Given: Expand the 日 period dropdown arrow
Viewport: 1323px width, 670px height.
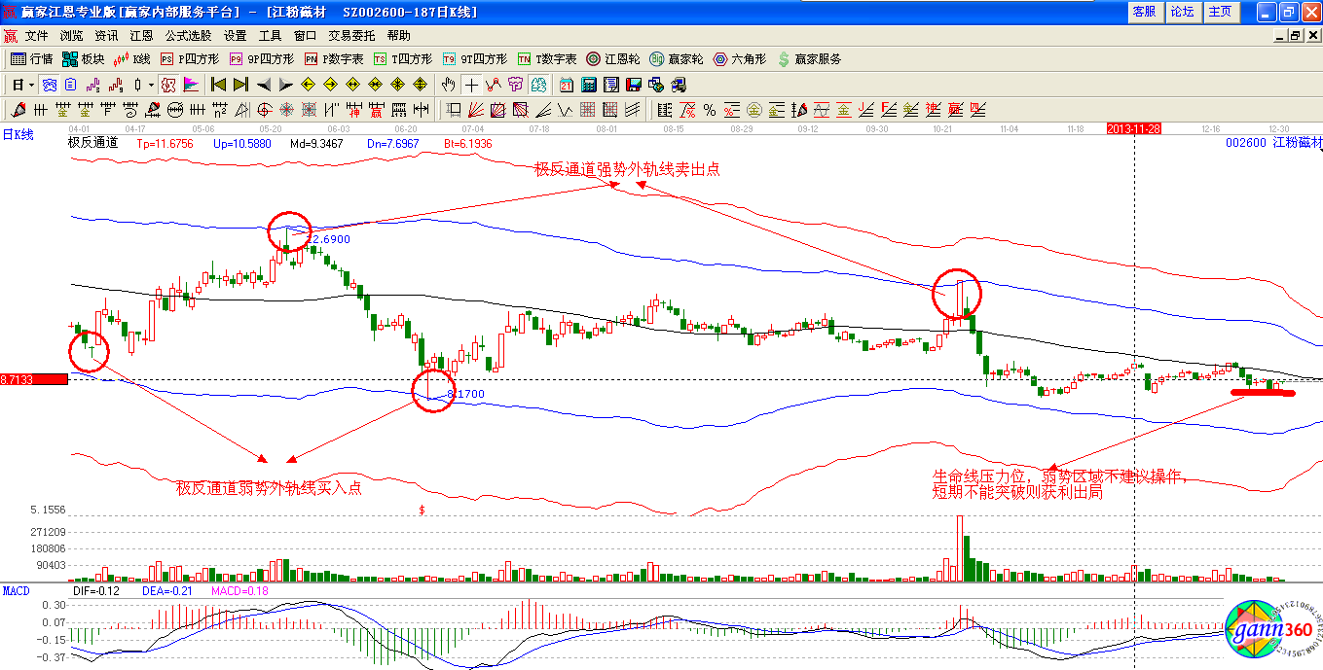Looking at the screenshot, I should [31, 85].
